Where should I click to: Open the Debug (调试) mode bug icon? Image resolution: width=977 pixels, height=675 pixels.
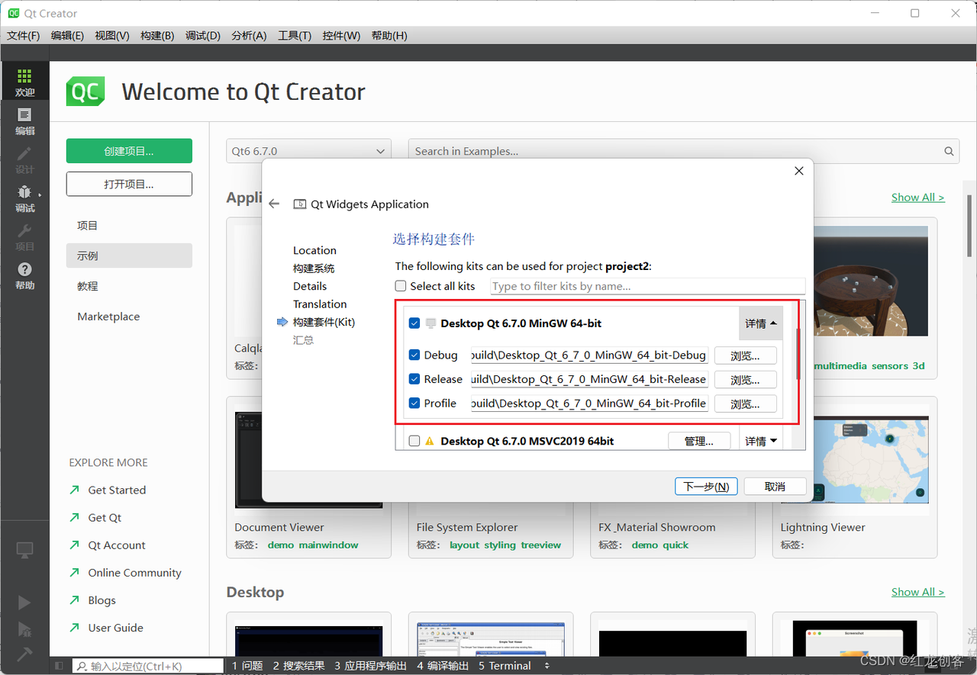[24, 198]
